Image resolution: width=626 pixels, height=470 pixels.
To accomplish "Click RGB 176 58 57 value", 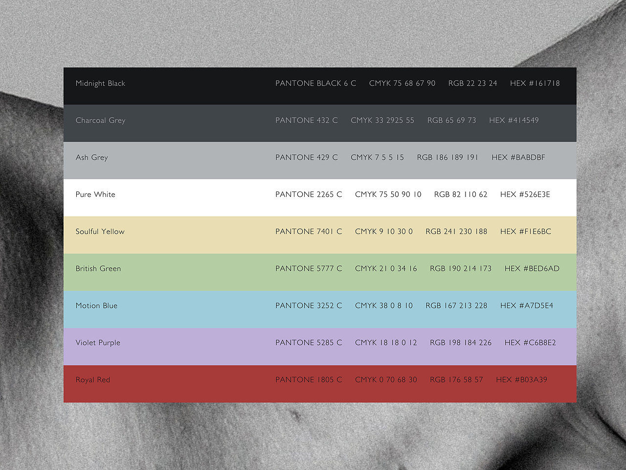I will coord(456,379).
